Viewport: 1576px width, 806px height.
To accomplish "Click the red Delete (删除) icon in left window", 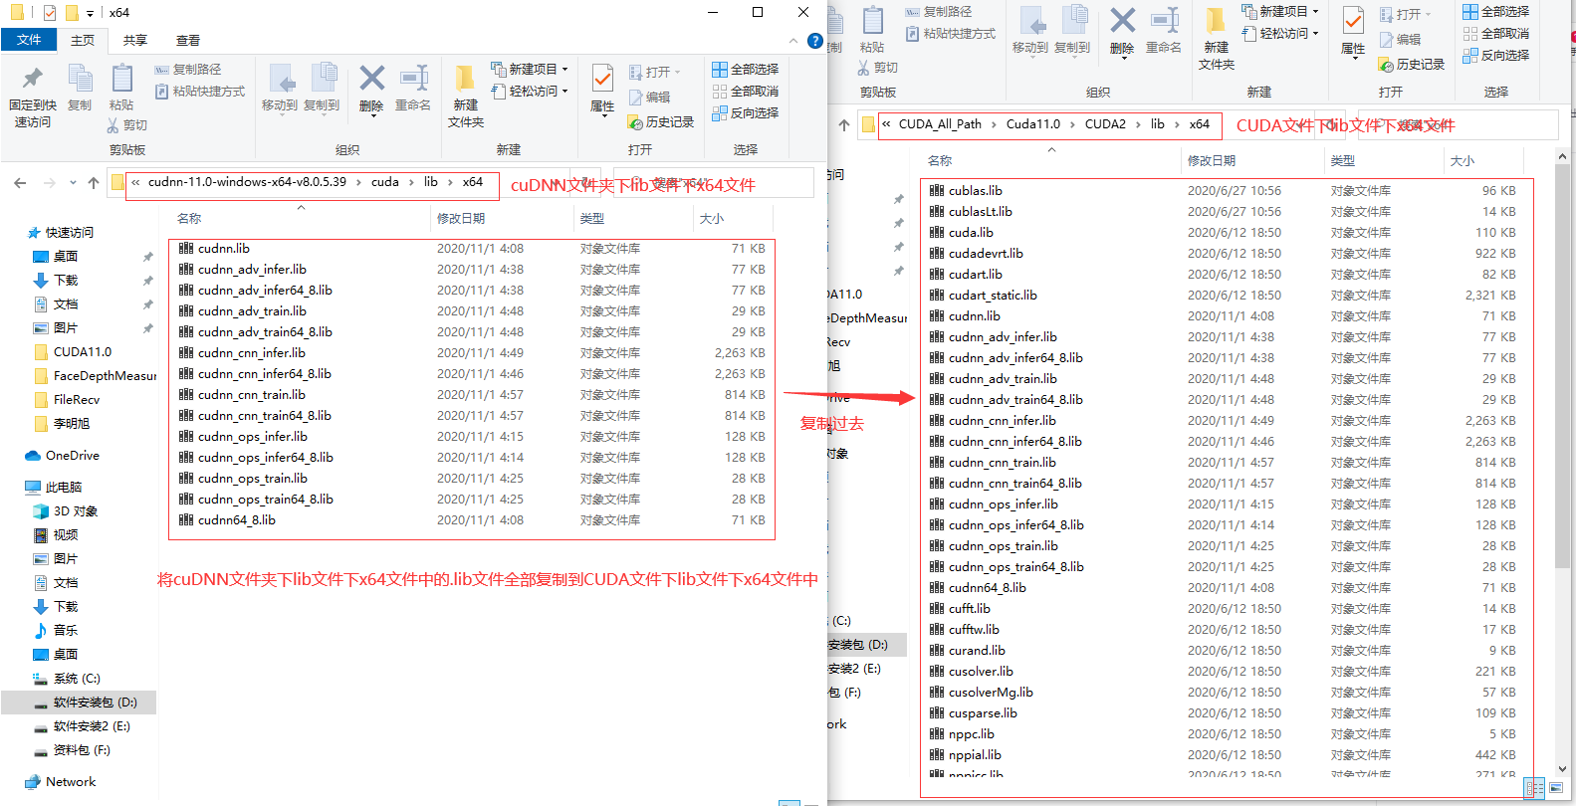I will coord(371,79).
